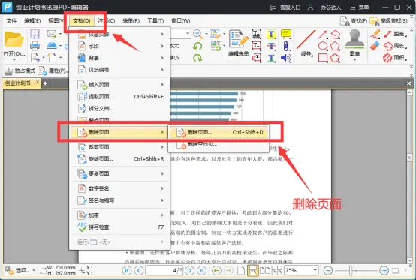416x280 pixels.
Task: Rotate counterclockwise with green arrow icon
Action: pyautogui.click(x=197, y=46)
